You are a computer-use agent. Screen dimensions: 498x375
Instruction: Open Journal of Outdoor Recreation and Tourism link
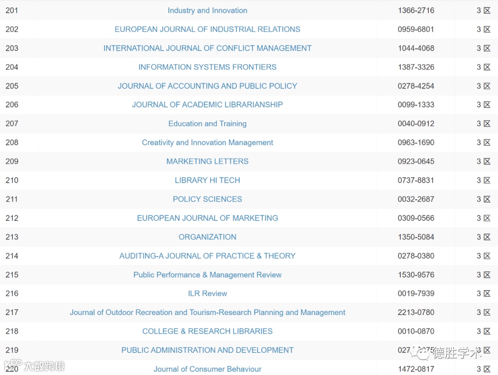pyautogui.click(x=207, y=312)
